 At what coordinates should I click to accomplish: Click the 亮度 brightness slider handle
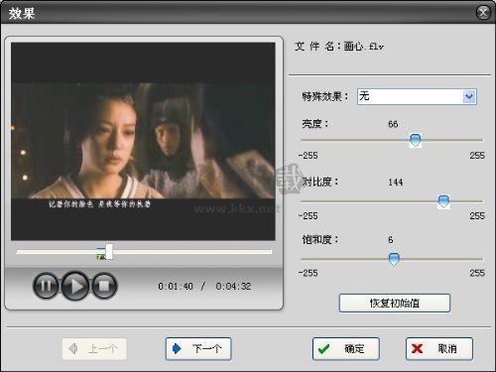click(415, 140)
